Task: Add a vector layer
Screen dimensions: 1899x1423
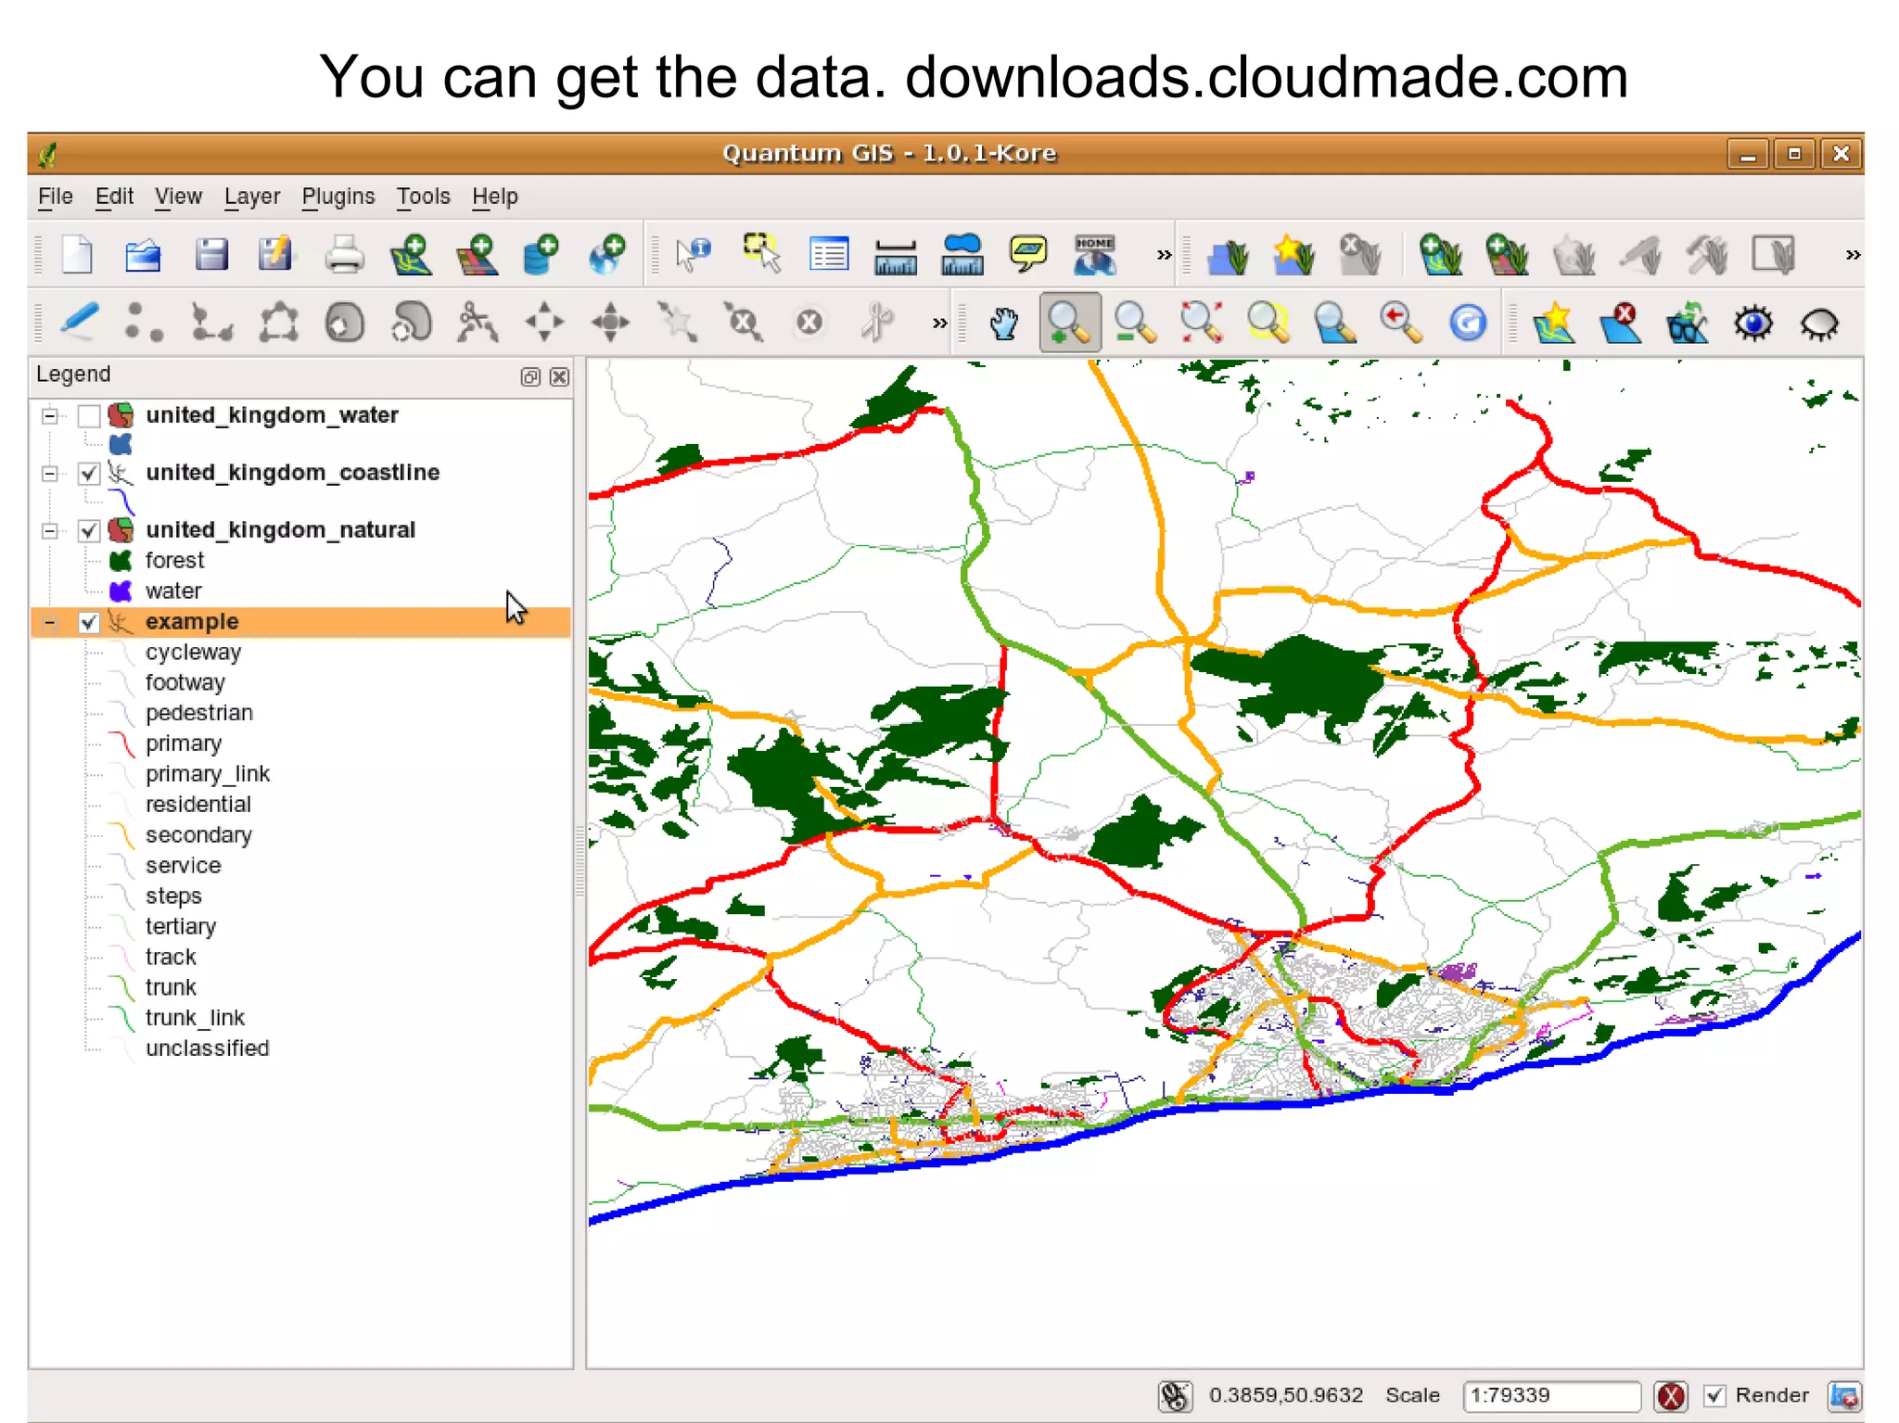Action: (x=411, y=254)
